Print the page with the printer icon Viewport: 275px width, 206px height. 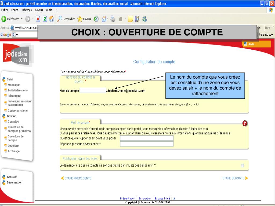point(113,19)
